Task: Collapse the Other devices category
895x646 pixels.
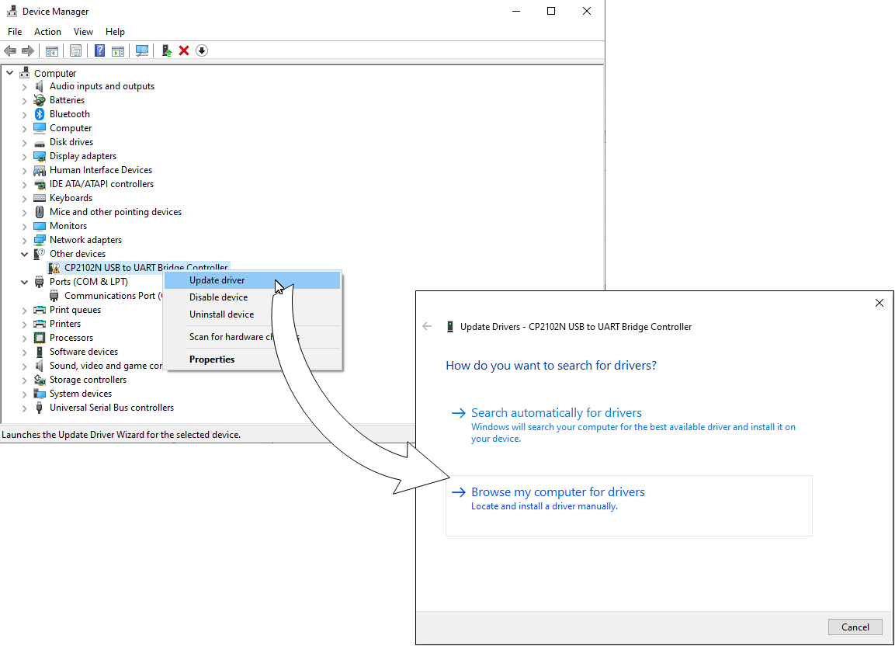Action: 25,254
